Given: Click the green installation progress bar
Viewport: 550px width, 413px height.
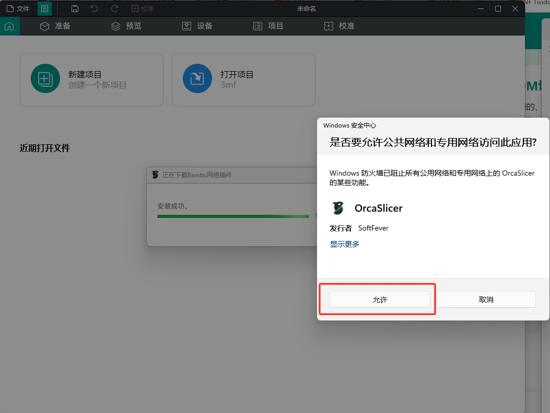Looking at the screenshot, I should point(233,216).
